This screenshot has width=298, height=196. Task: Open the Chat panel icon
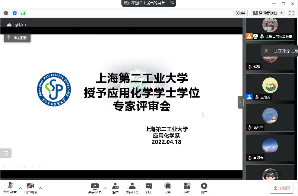tap(149, 186)
